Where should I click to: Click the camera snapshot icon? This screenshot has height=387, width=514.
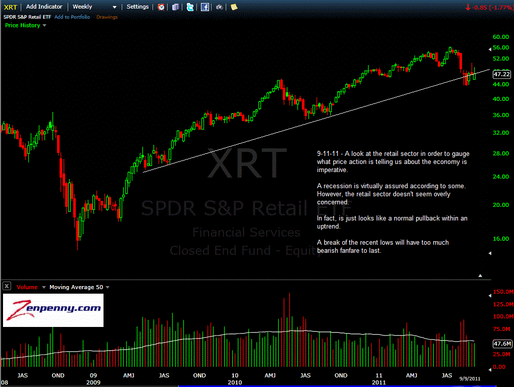coord(219,7)
